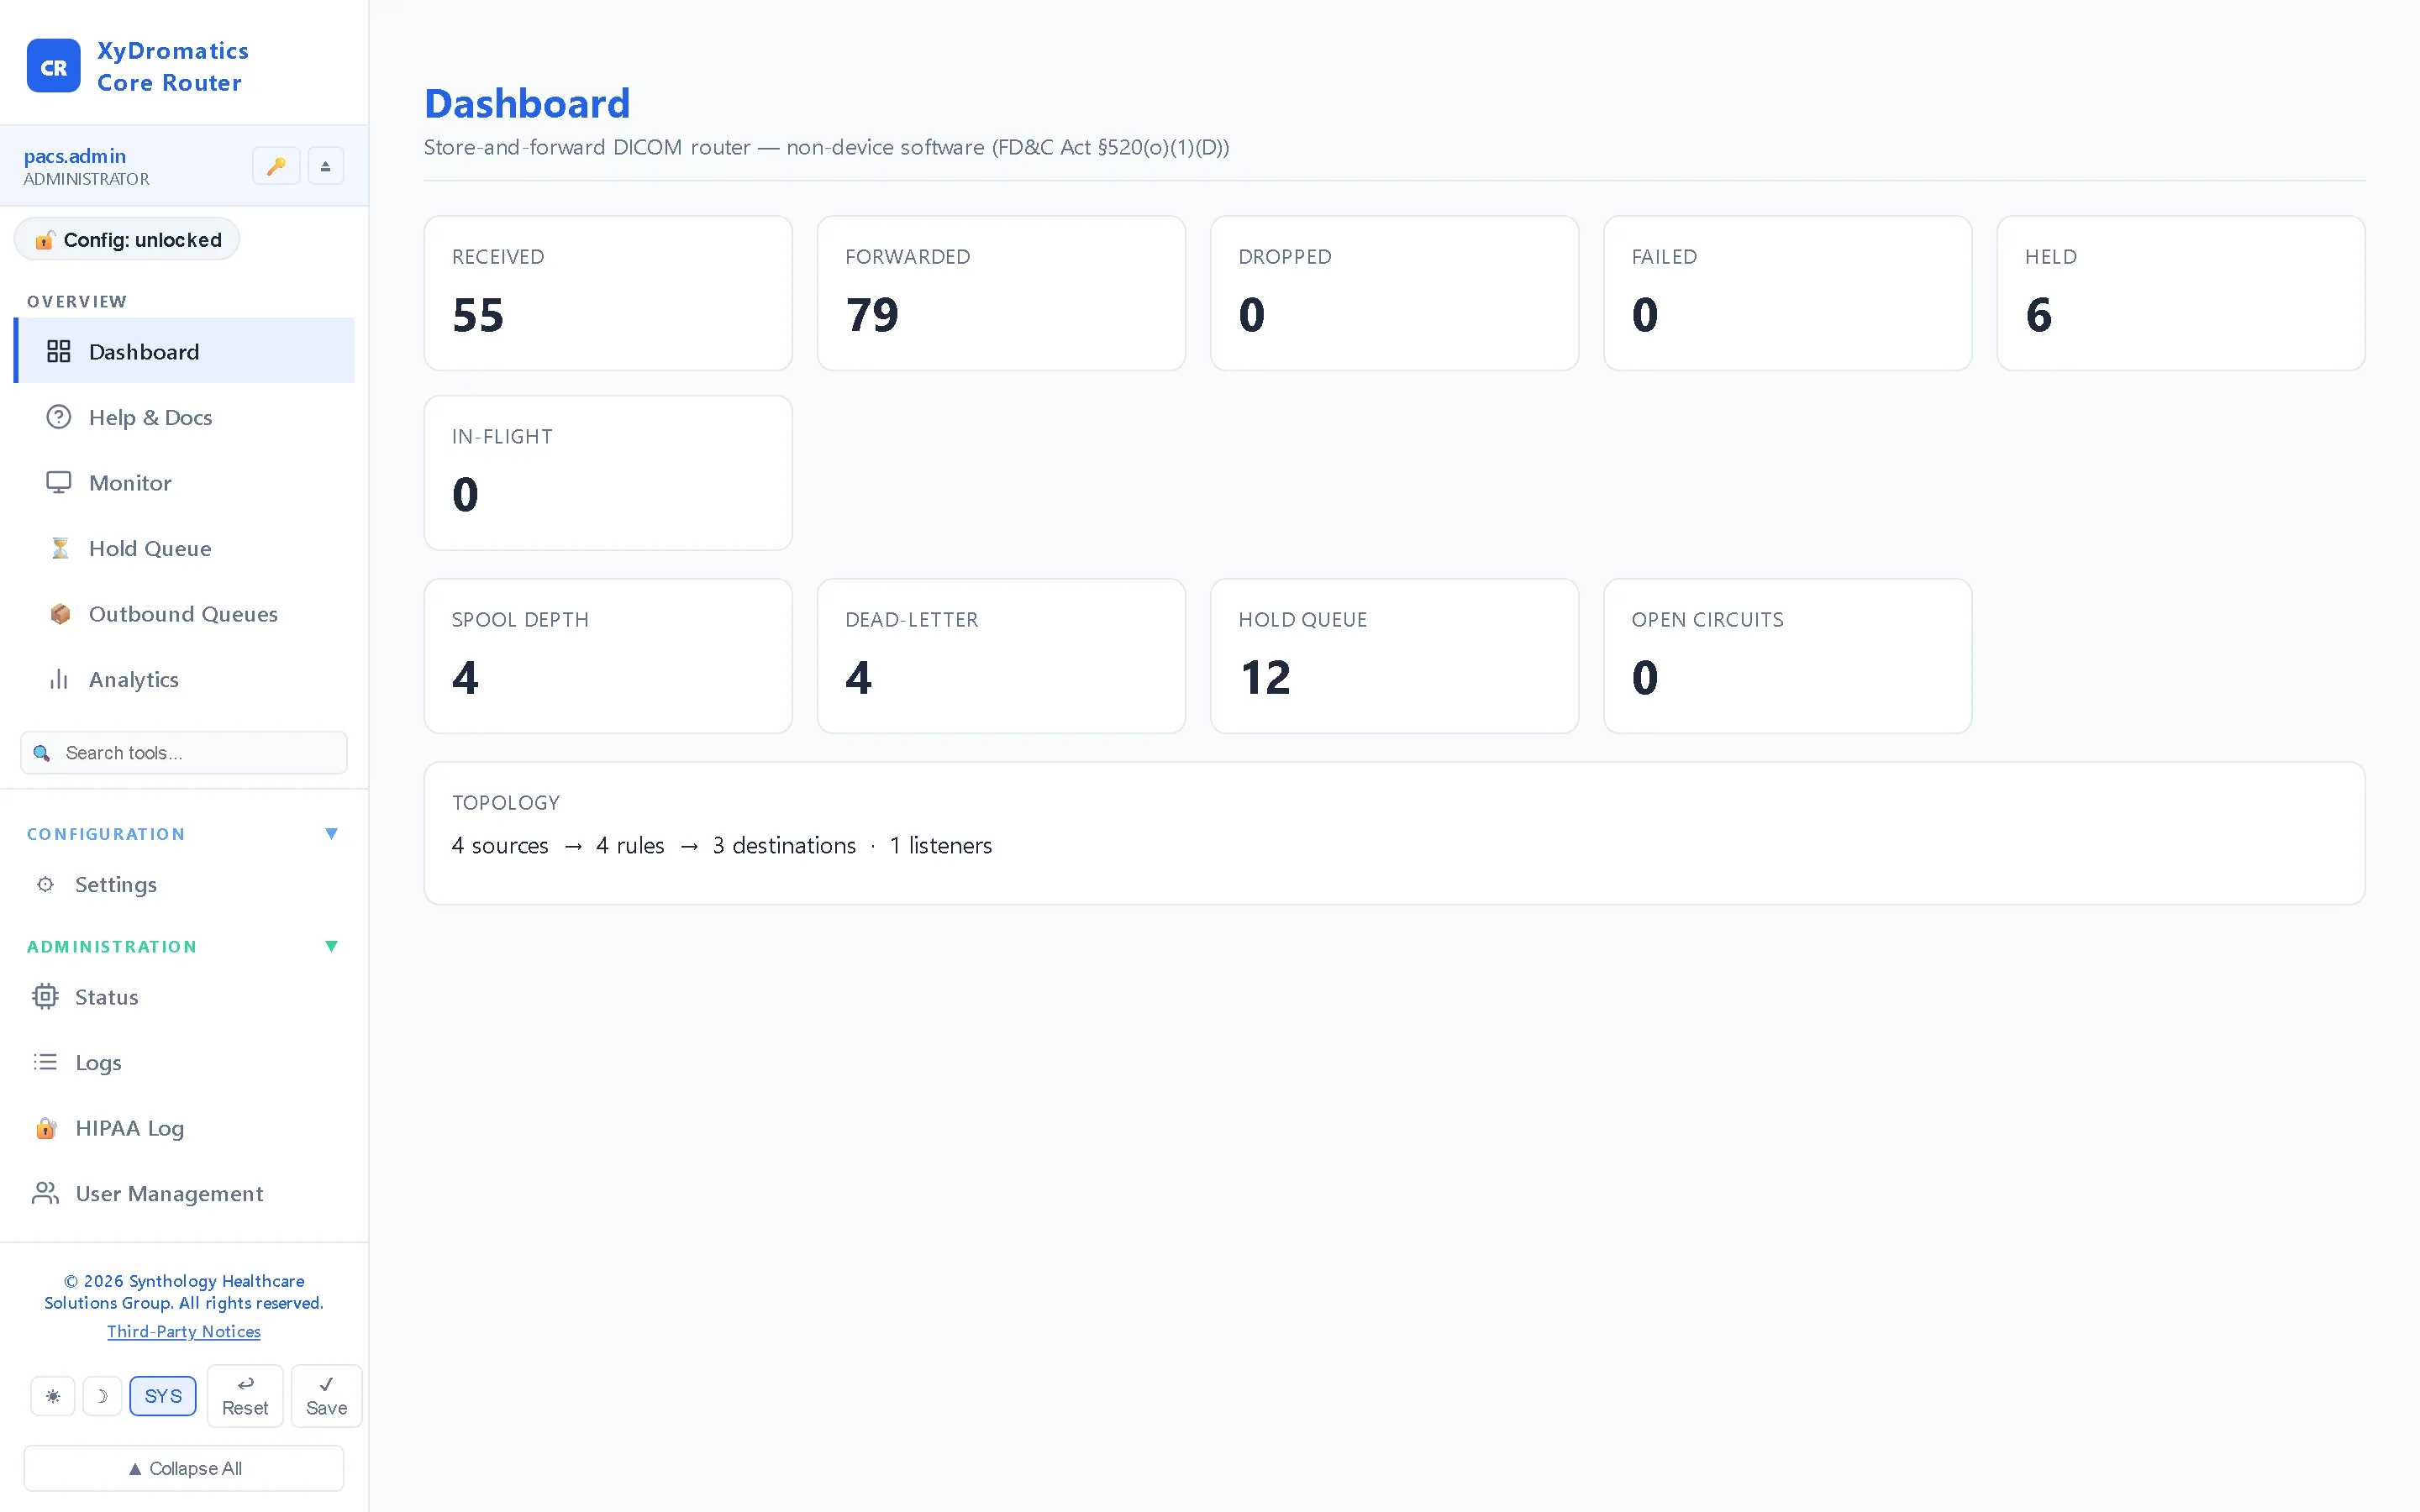Image resolution: width=2420 pixels, height=1512 pixels.
Task: Click the CR logo icon
Action: click(x=53, y=66)
